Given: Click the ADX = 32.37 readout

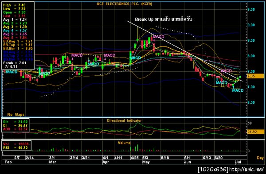Looking at the screenshot, I should click(x=15, y=129).
